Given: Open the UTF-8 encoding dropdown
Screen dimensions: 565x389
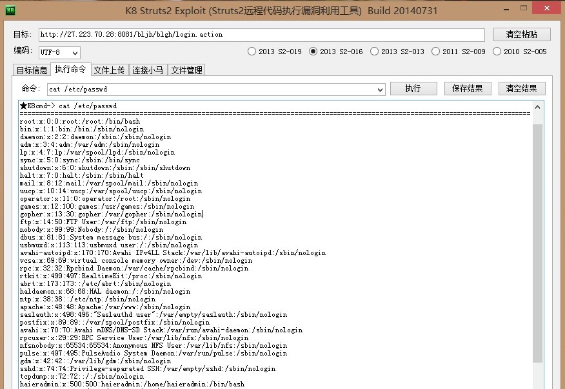Looking at the screenshot, I should [59, 53].
